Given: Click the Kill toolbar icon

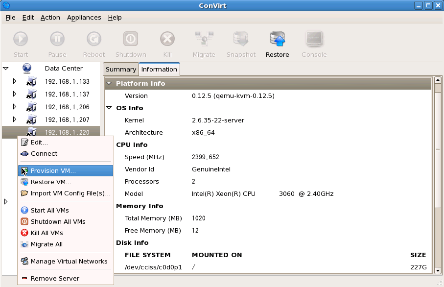Looking at the screenshot, I should tap(167, 39).
